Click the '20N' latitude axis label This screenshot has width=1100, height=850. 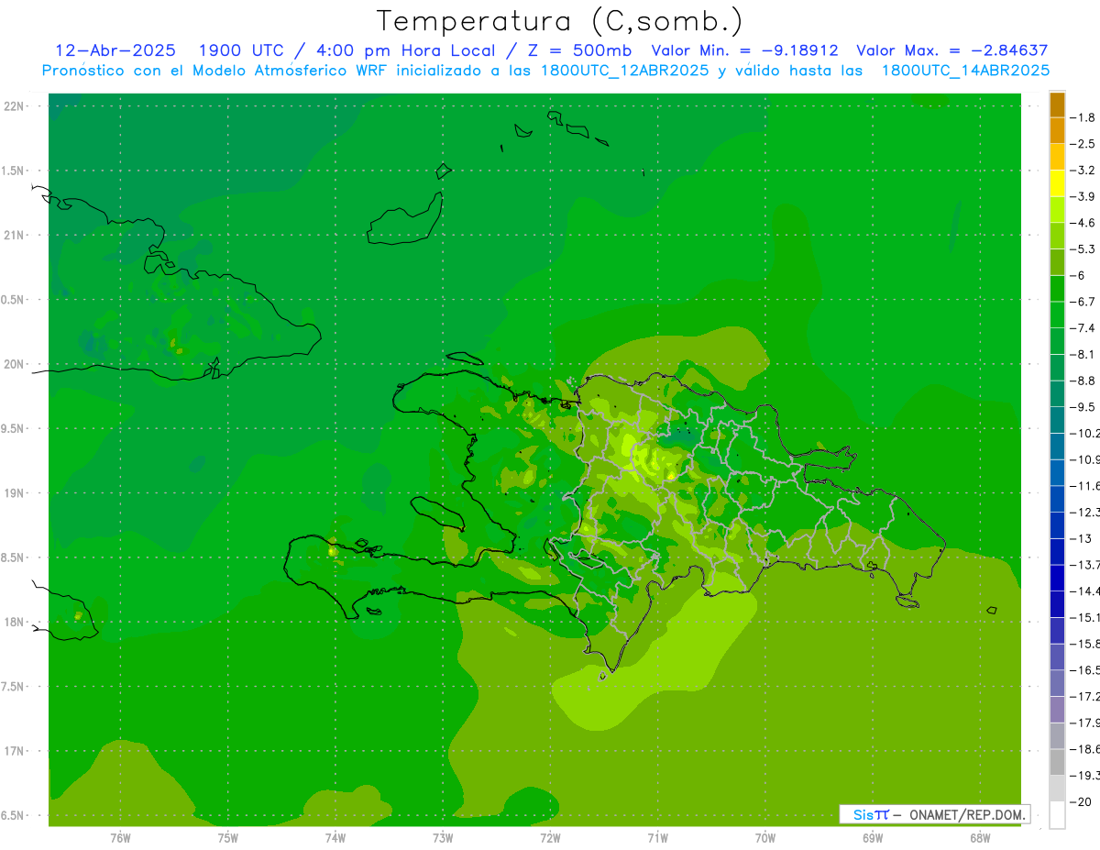tap(14, 364)
